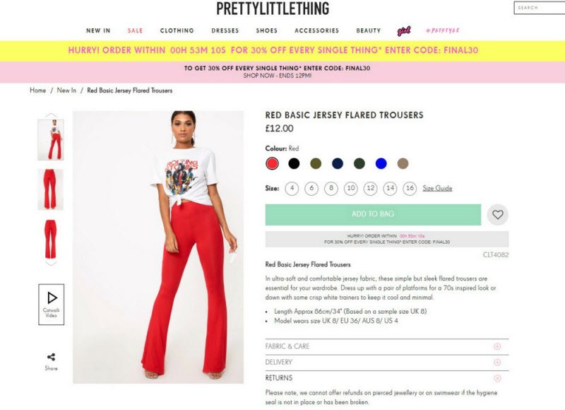Collapse the Returns section
The height and width of the screenshot is (410, 565).
387,378
